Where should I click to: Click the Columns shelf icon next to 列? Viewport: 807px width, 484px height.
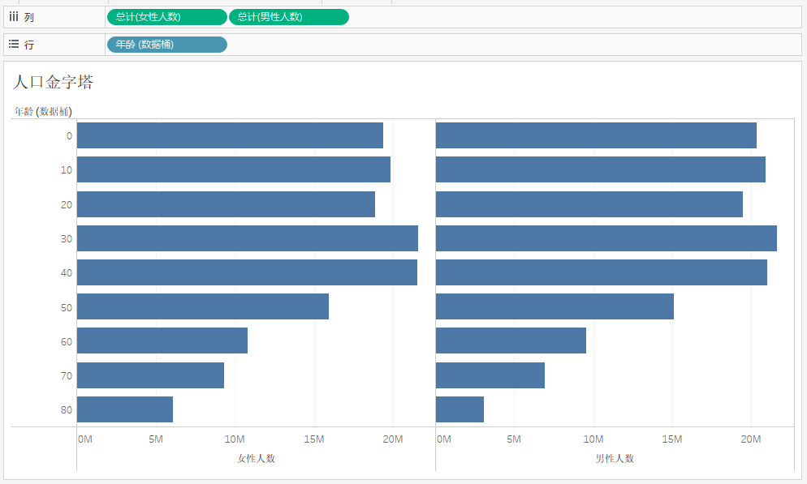coord(14,17)
